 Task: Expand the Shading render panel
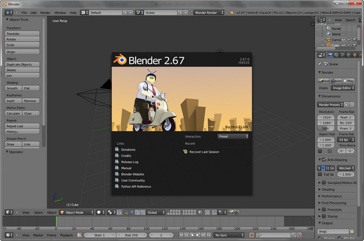click(x=328, y=189)
